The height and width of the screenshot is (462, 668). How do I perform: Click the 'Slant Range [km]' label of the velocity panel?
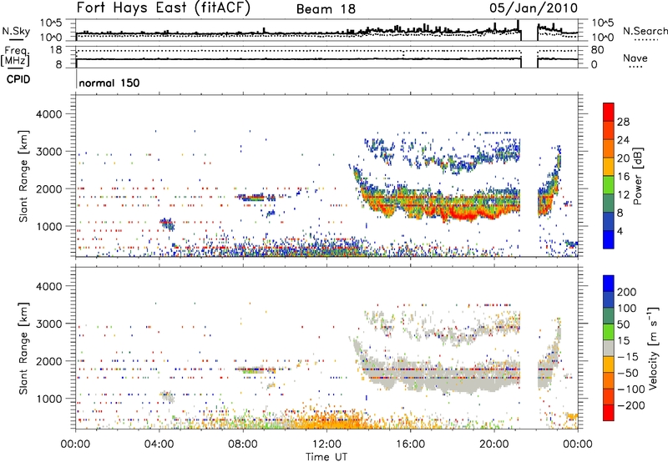tap(23, 348)
